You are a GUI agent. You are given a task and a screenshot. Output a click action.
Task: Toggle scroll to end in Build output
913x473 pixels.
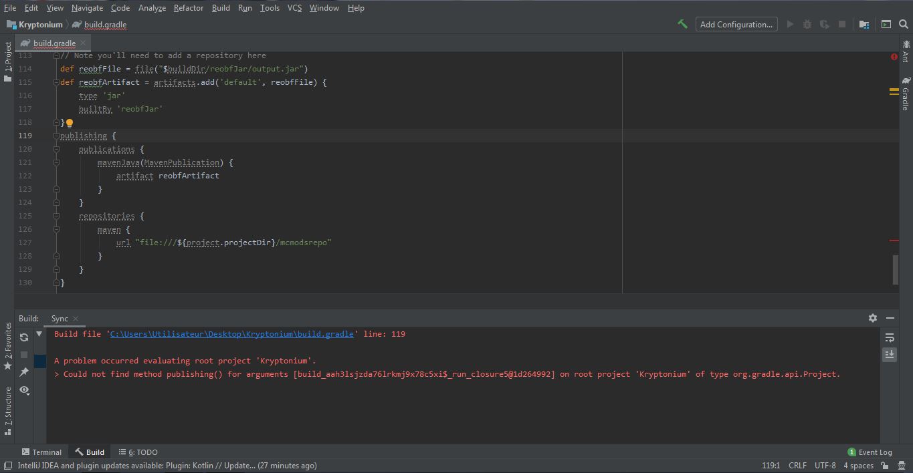coord(889,355)
